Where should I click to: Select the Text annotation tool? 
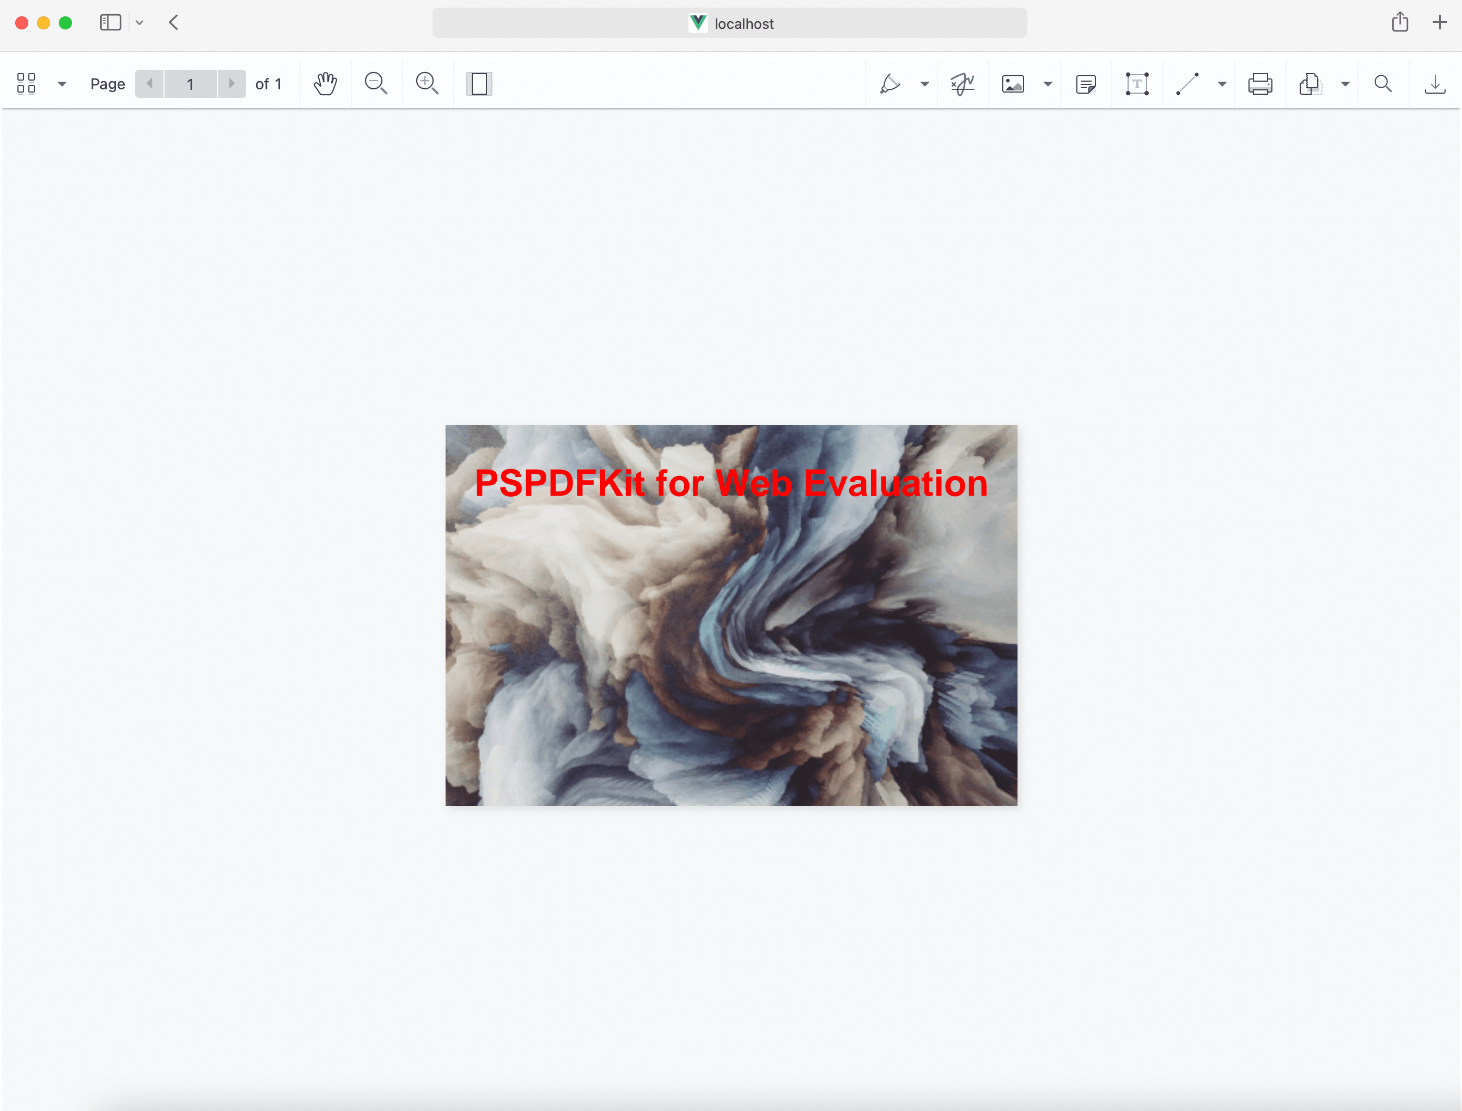(x=1137, y=83)
